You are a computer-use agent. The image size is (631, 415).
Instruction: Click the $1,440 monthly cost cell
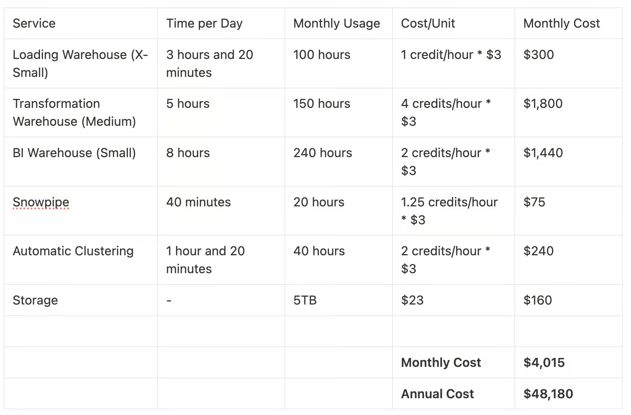click(x=568, y=162)
